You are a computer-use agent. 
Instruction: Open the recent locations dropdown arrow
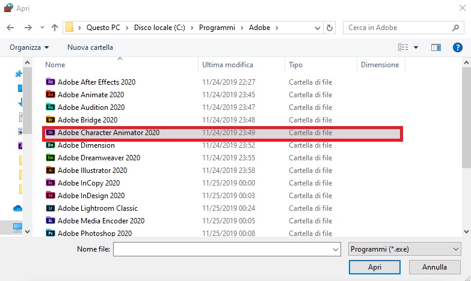point(42,28)
